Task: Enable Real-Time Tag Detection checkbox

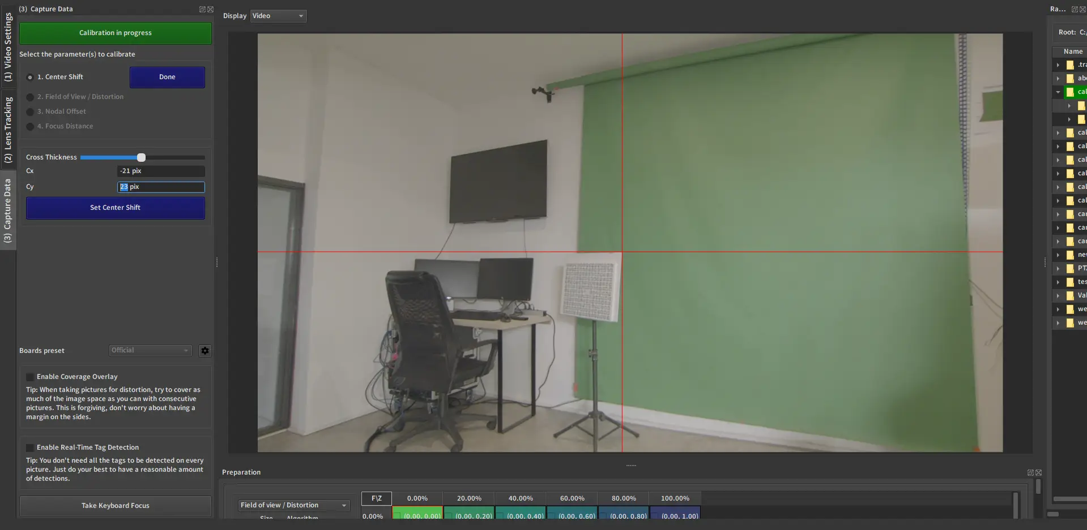Action: [30, 448]
